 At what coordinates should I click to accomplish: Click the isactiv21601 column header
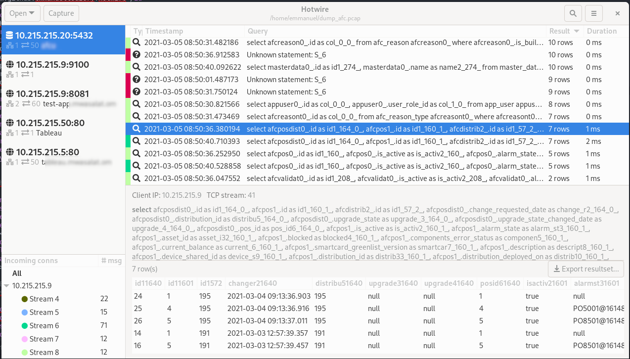(546, 283)
